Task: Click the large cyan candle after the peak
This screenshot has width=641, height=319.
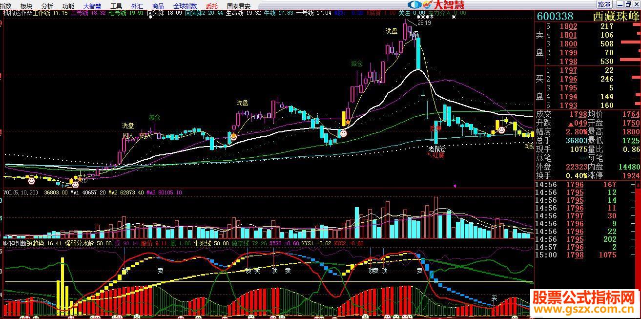Action: [418, 53]
